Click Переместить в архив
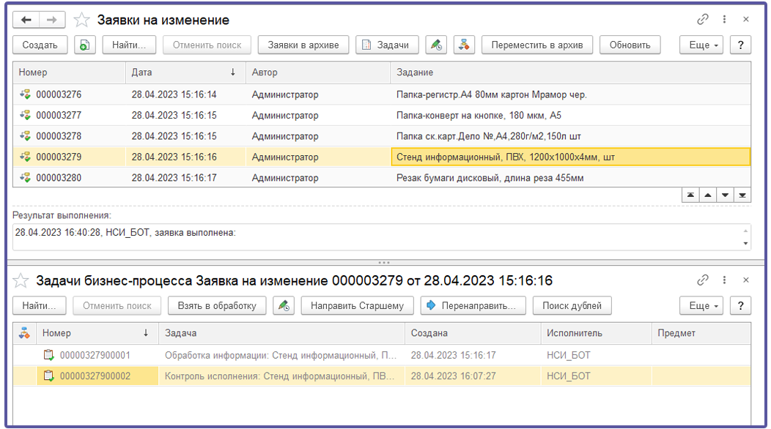Screen dimensions: 771x429 pos(537,45)
